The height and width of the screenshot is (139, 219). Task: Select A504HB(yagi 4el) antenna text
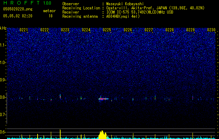pos(123,16)
